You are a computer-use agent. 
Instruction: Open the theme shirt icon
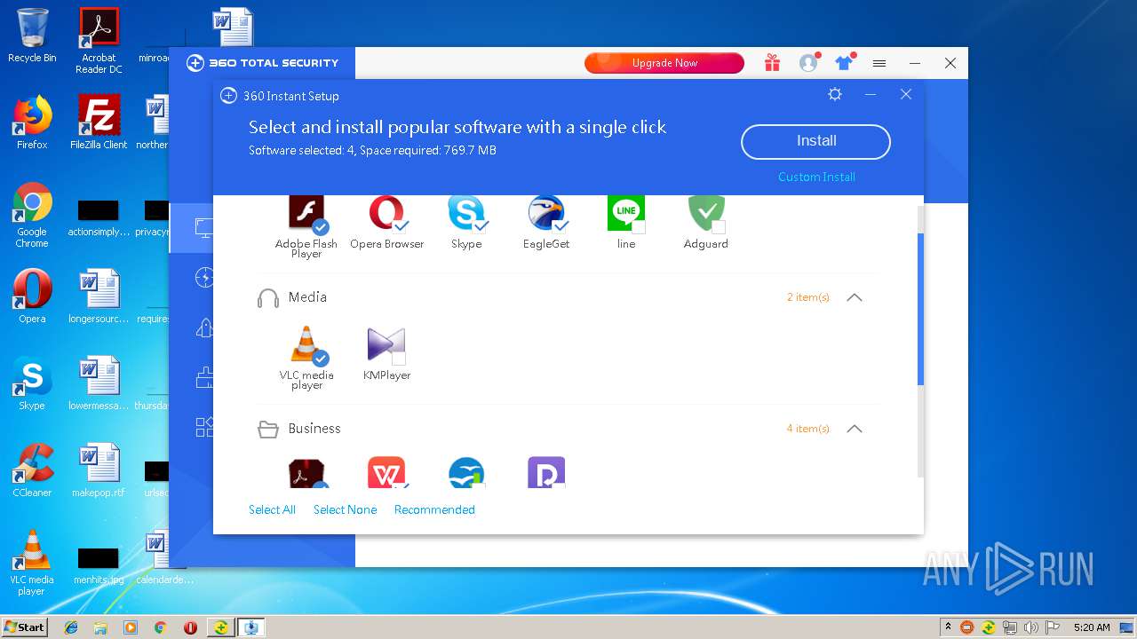pos(844,63)
